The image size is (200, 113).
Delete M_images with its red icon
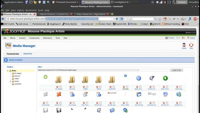[57, 87]
